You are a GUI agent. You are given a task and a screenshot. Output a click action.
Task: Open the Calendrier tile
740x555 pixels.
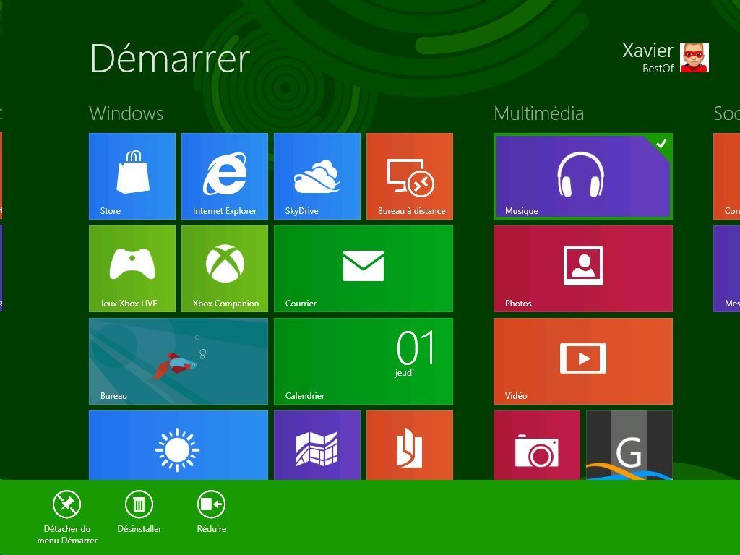(x=363, y=361)
